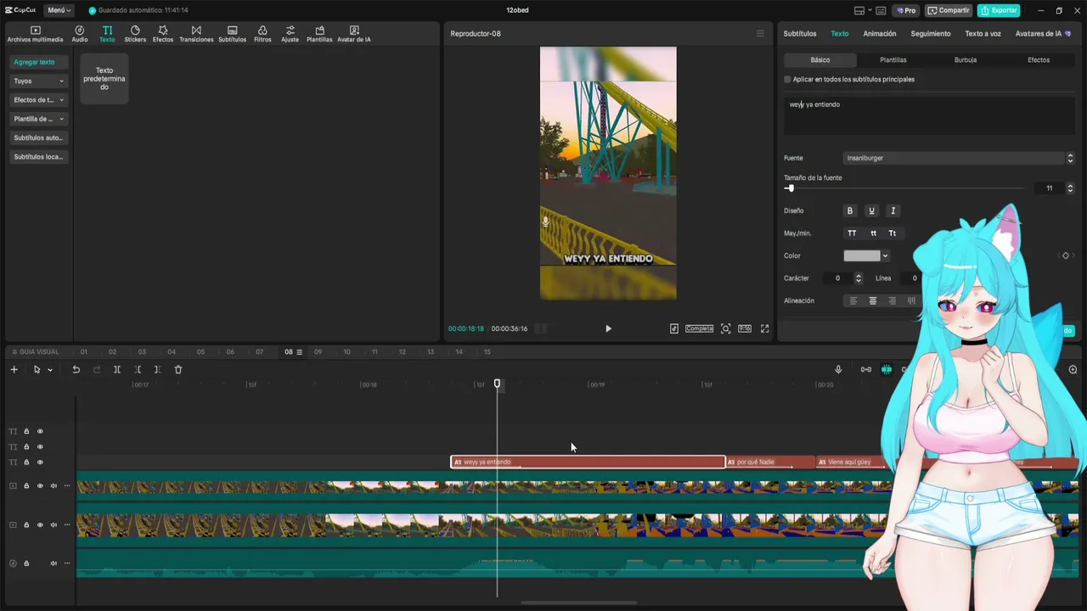Italicize the subtitle text

click(x=893, y=210)
